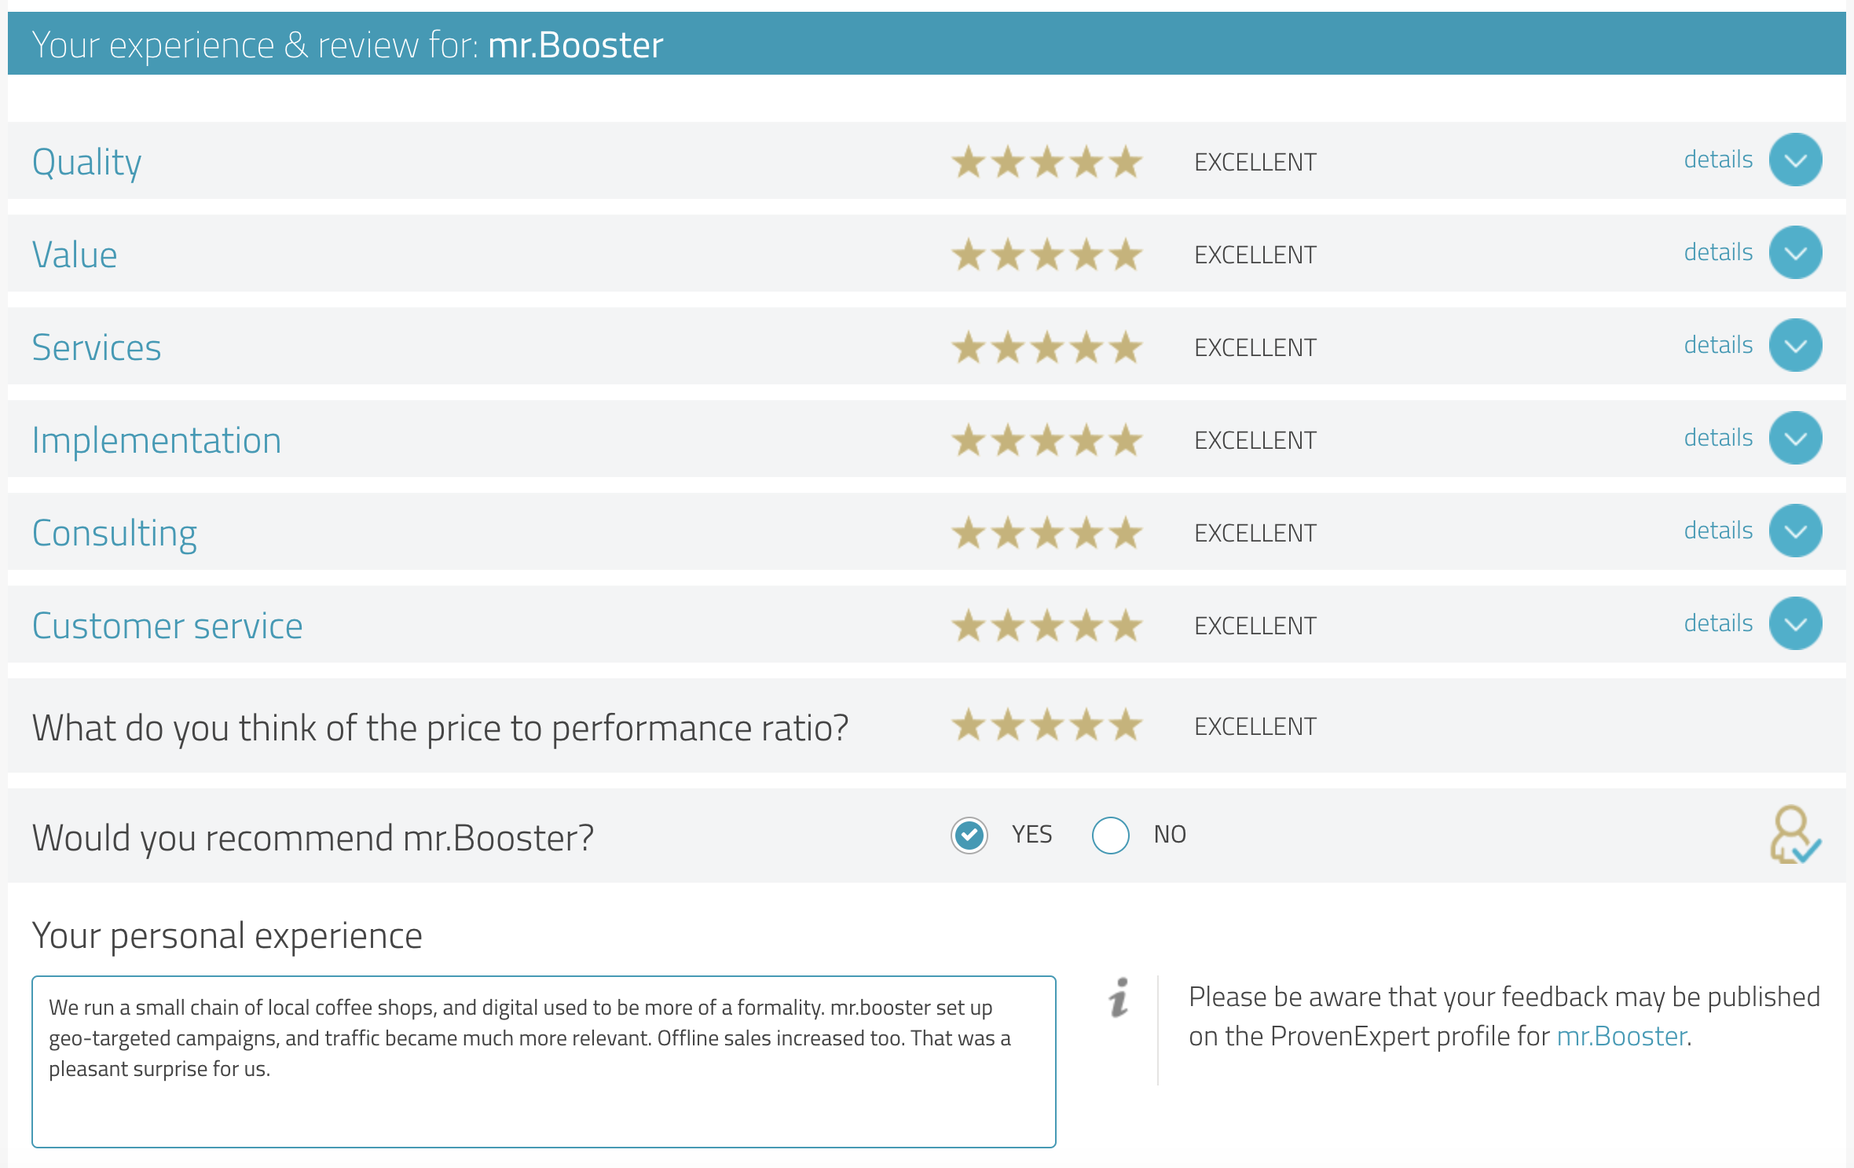1854x1168 pixels.
Task: Click inside the personal experience text box
Action: pyautogui.click(x=544, y=1061)
